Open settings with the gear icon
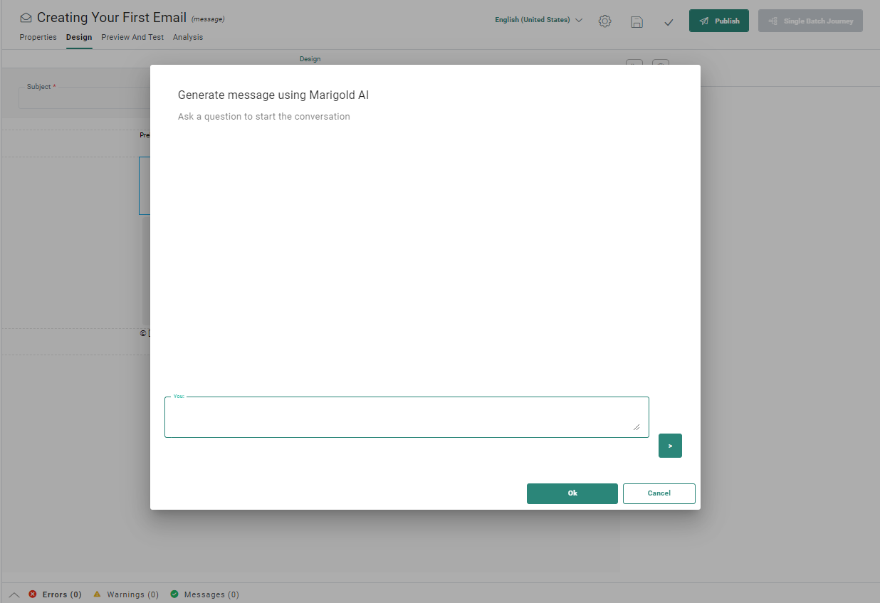Viewport: 880px width, 603px height. (x=604, y=21)
